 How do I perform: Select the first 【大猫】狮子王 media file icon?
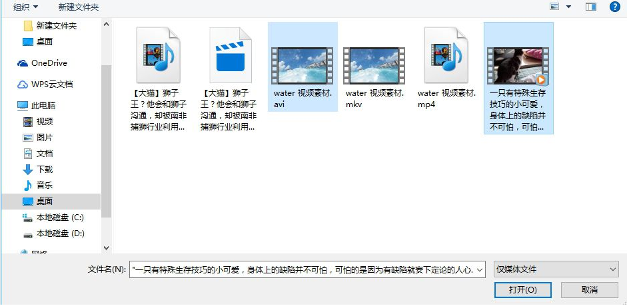point(159,55)
